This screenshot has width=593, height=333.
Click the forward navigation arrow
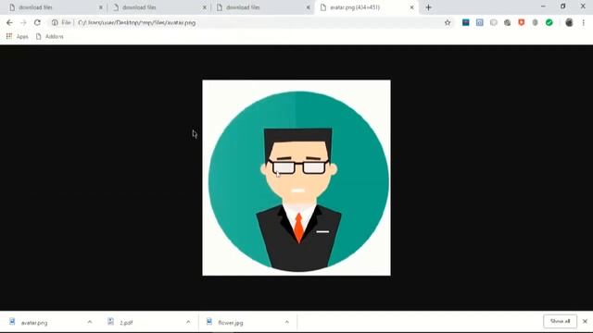click(23, 22)
